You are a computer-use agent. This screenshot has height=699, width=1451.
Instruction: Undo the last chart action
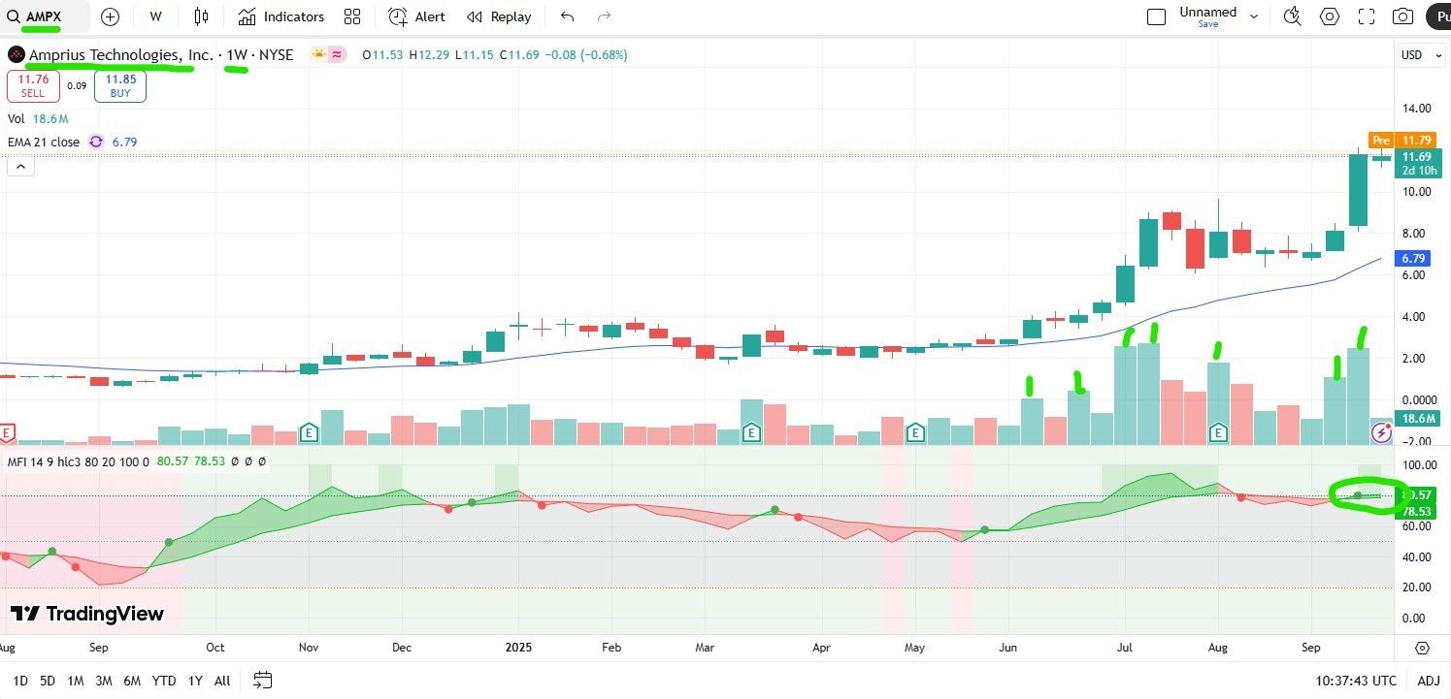[568, 16]
